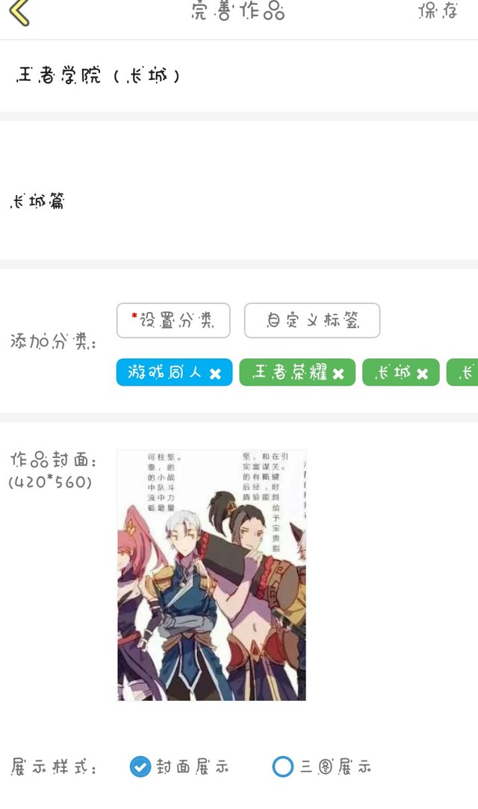Remove the 王者荣耀 tag with its X
This screenshot has width=478, height=809.
point(338,374)
